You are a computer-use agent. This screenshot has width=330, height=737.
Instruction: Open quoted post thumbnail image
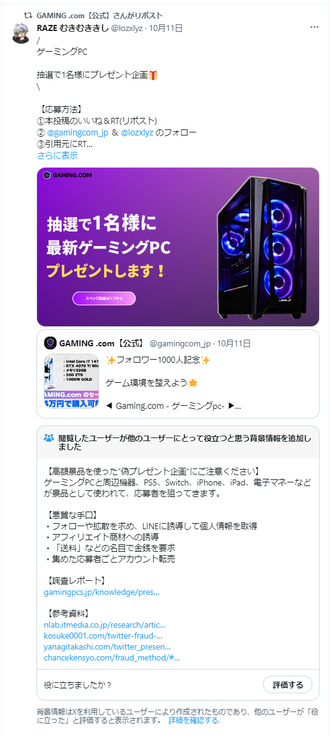72,381
